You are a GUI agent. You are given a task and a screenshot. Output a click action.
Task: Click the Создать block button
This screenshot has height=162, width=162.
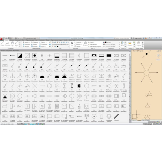[91, 42]
